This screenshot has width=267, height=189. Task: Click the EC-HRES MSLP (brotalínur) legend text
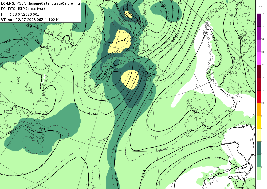pos(23,9)
